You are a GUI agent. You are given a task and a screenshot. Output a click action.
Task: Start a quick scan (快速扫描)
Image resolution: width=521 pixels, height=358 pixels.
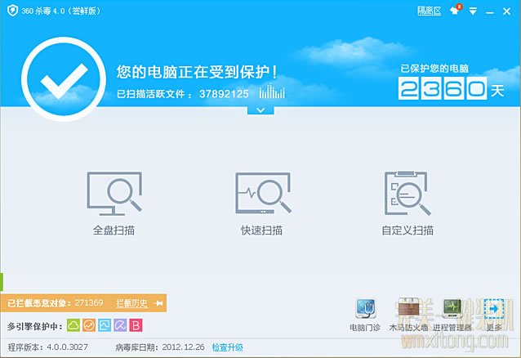click(x=262, y=204)
